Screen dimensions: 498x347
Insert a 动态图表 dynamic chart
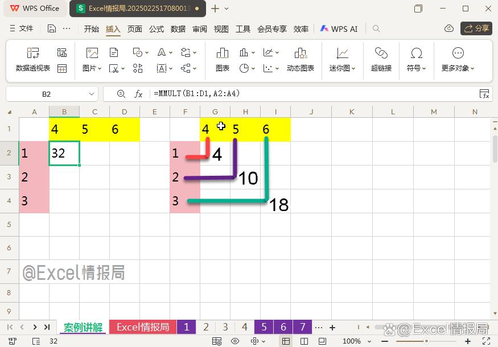click(x=302, y=60)
